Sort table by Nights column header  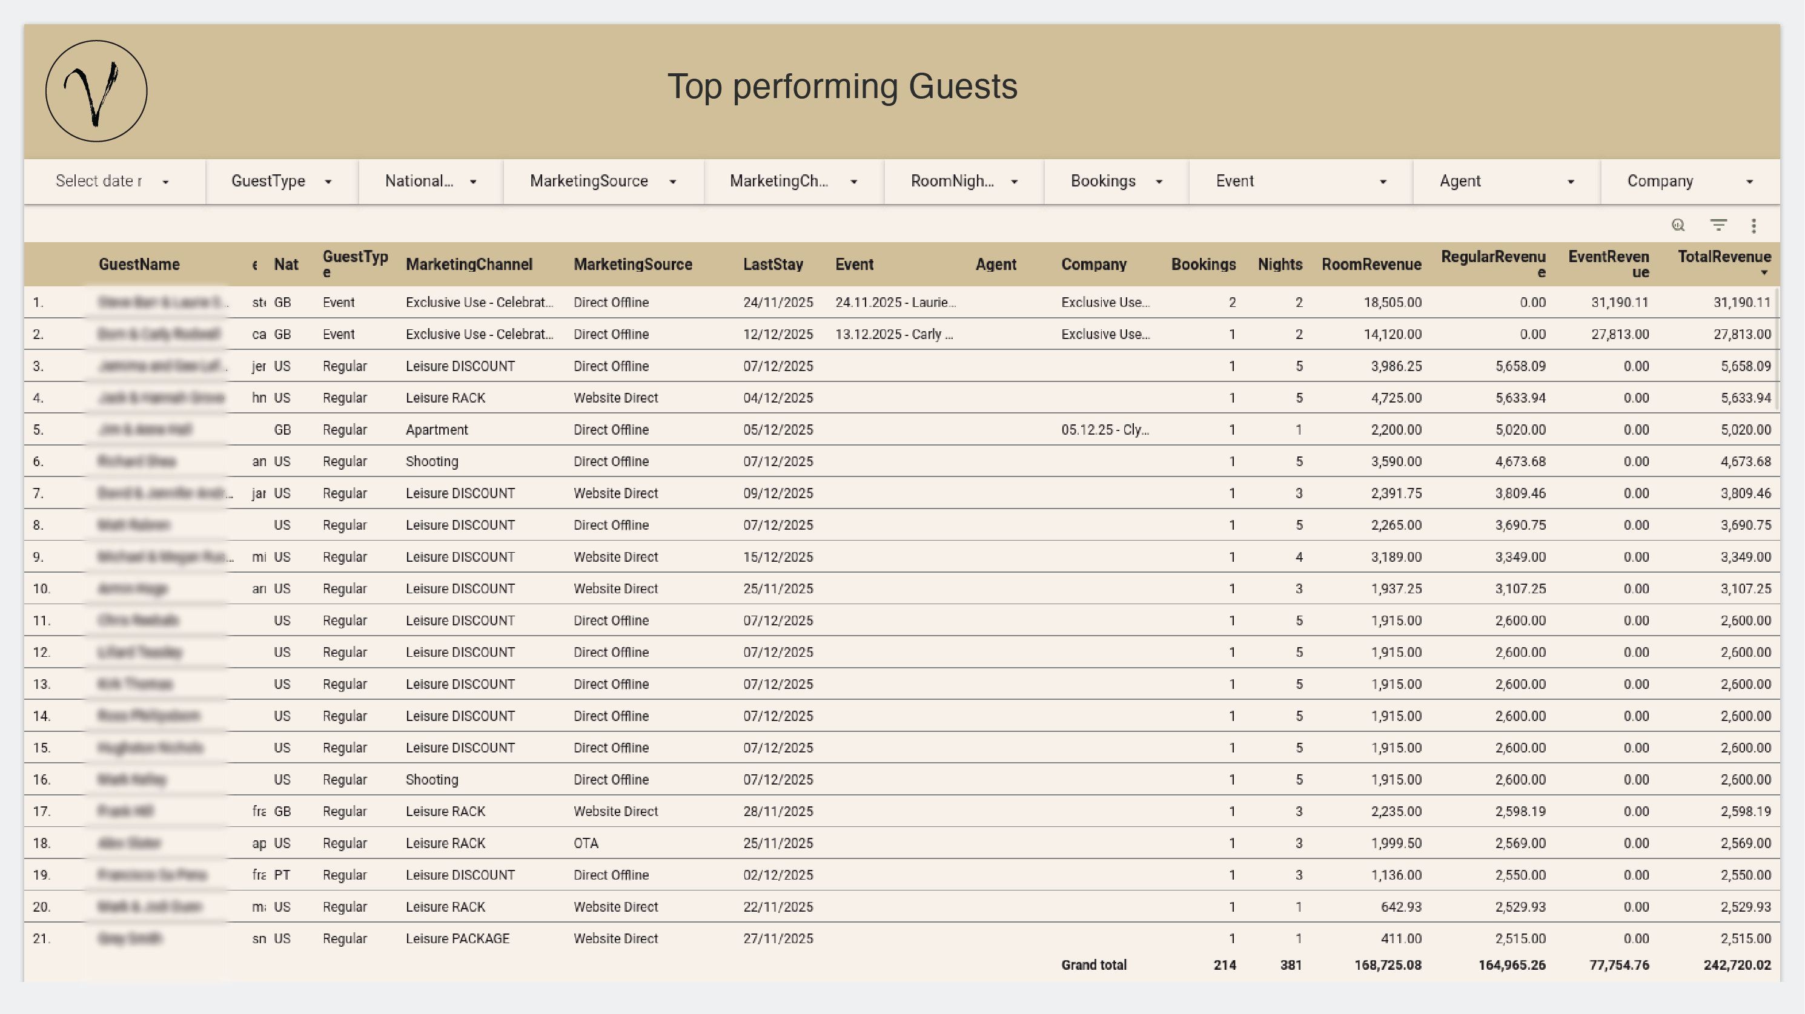1279,265
